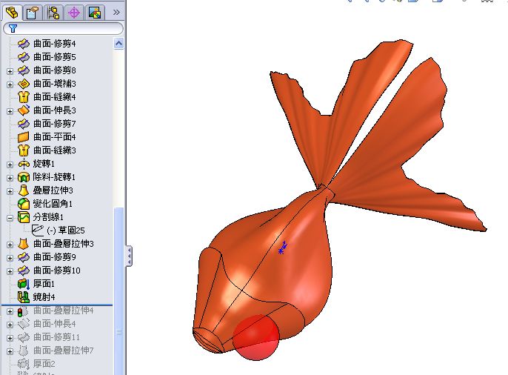
Task: Select grayed 曲面-疊層拉伸7 icon
Action: 24,351
